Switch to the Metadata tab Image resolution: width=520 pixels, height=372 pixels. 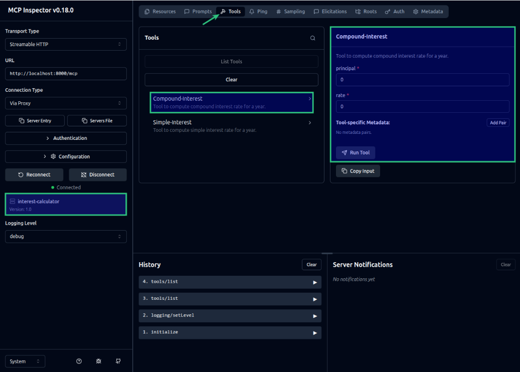tap(428, 11)
